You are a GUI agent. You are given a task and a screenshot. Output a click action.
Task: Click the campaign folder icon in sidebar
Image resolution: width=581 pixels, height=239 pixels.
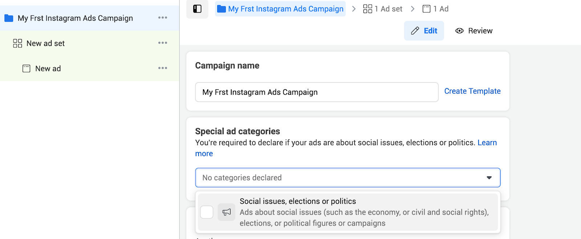pyautogui.click(x=9, y=18)
